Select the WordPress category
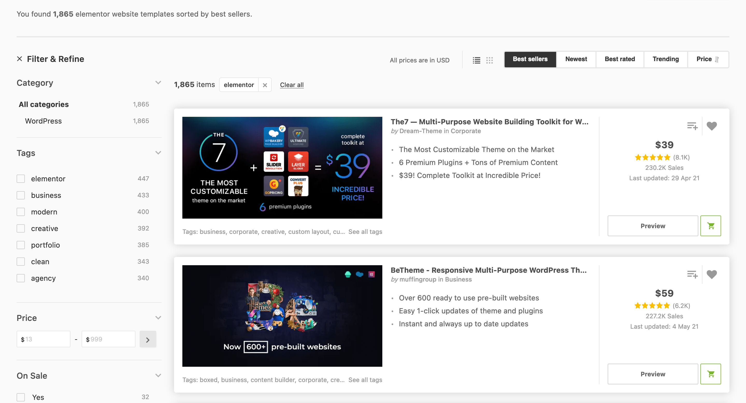 tap(44, 121)
